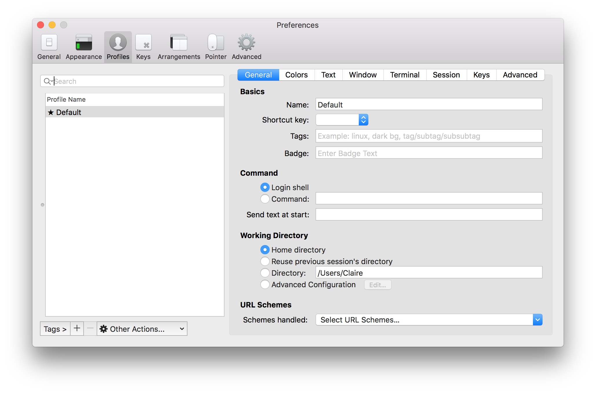This screenshot has height=393, width=596.
Task: Expand the Shortcut key stepper
Action: (363, 120)
